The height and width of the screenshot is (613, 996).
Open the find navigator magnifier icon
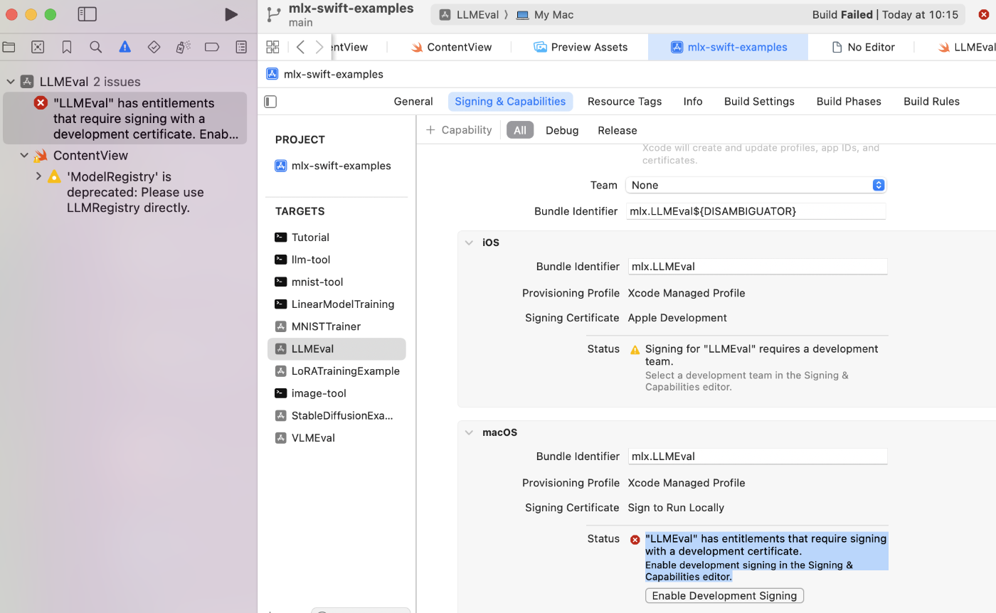(96, 47)
